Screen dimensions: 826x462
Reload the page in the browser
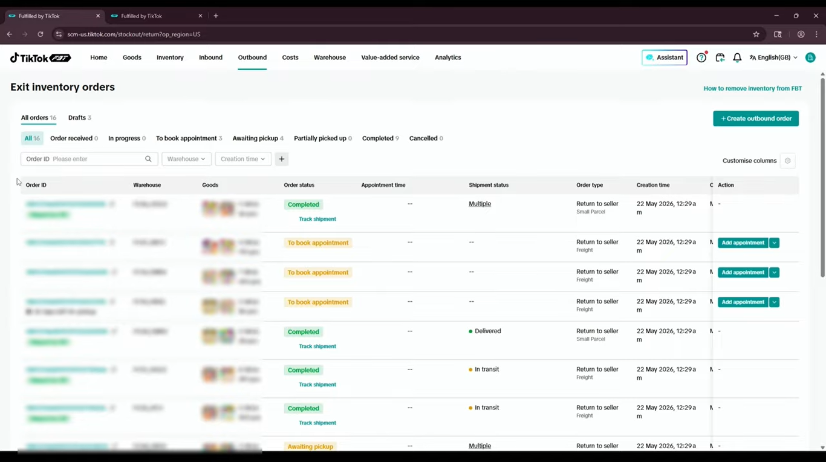(x=41, y=34)
